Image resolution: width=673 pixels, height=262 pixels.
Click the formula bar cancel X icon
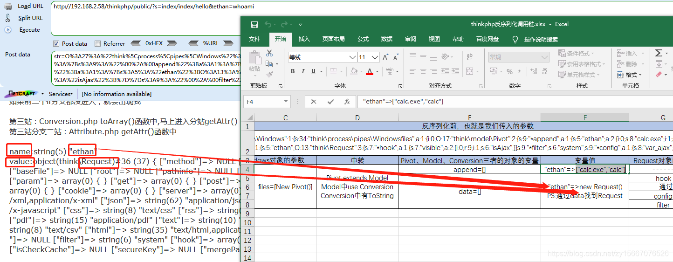314,101
